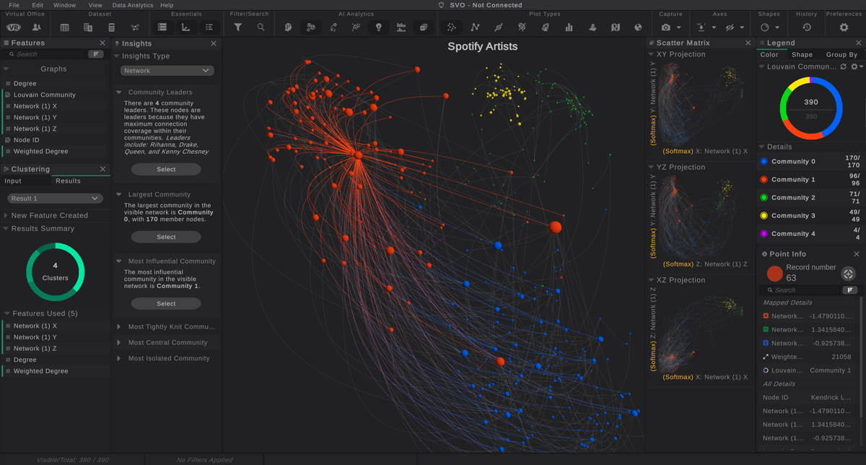This screenshot has width=866, height=465.
Task: Open the Result 1 clustering dropdown
Action: pos(55,199)
